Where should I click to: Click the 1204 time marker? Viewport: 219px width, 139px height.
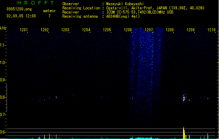pos(86,30)
